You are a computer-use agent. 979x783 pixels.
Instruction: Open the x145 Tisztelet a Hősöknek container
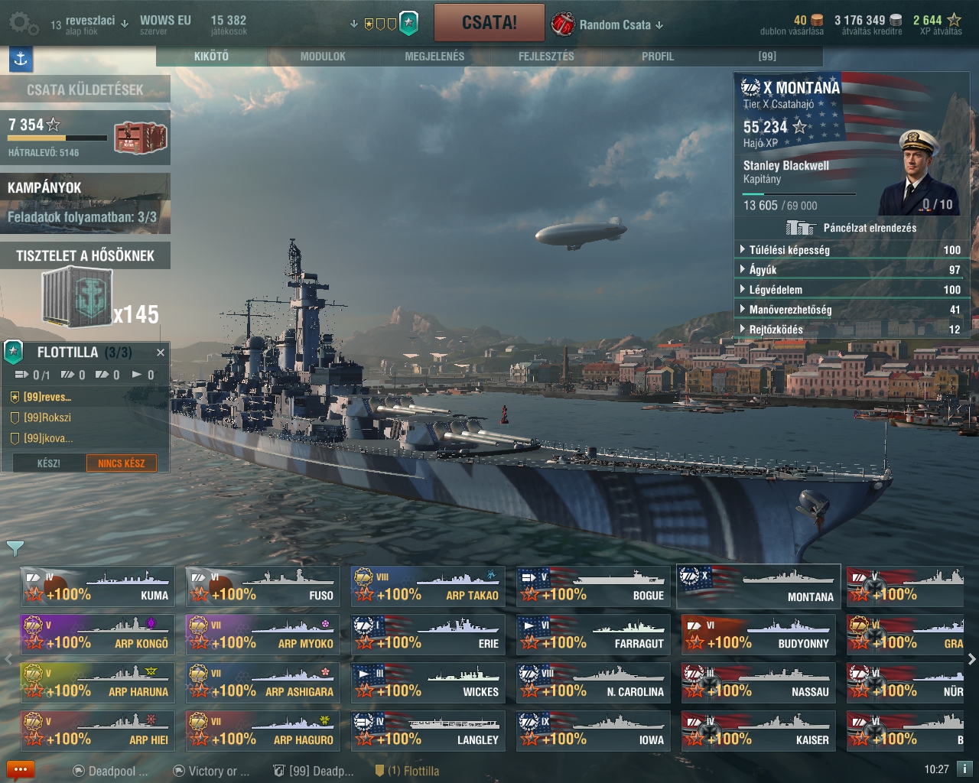[76, 298]
